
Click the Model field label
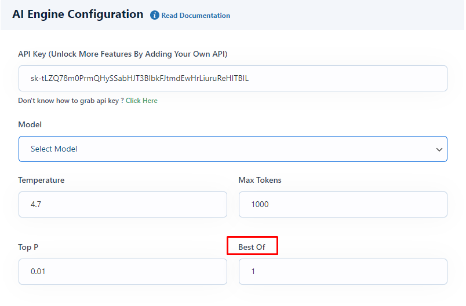pyautogui.click(x=30, y=124)
